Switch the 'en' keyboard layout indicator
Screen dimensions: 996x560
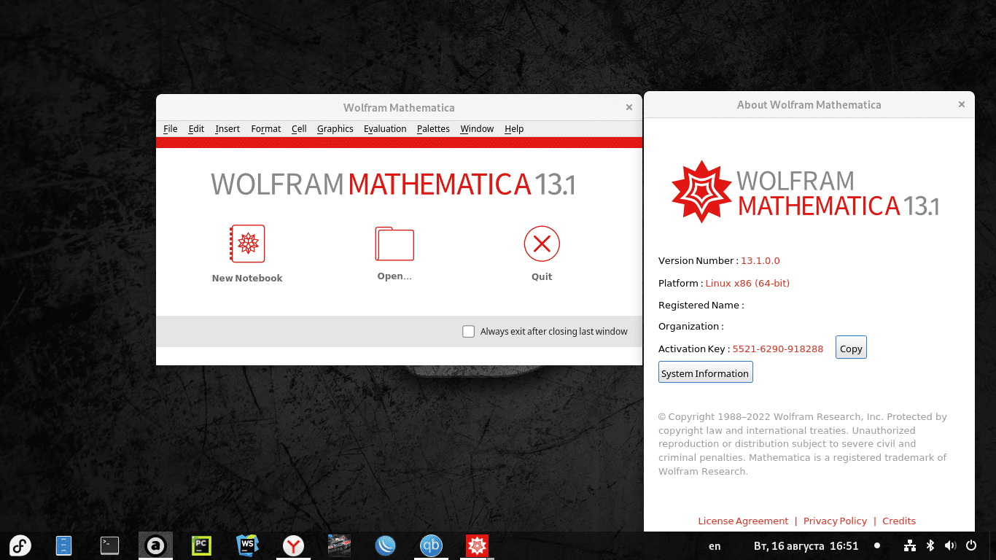pyautogui.click(x=715, y=545)
